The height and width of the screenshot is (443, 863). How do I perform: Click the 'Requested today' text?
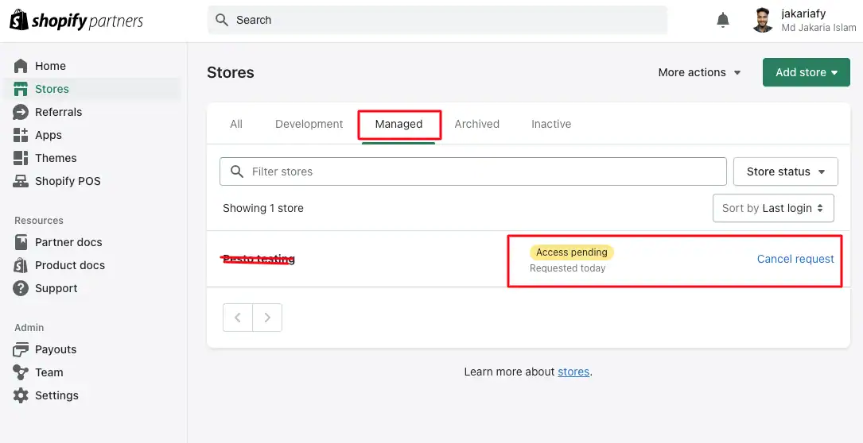567,268
